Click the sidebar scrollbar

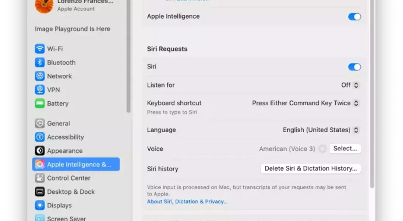128,56
